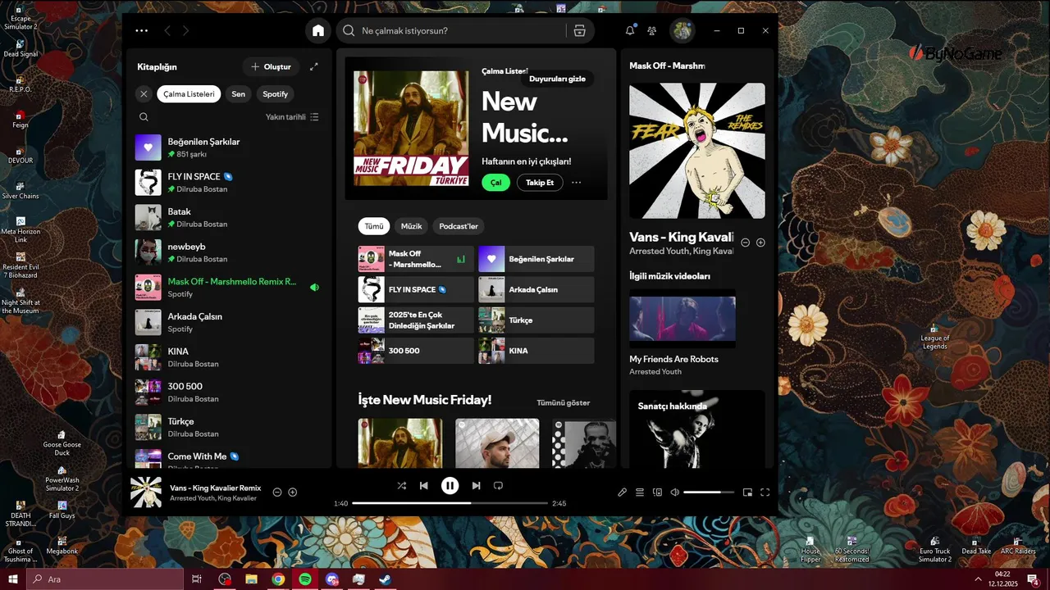The height and width of the screenshot is (590, 1050).
Task: Open the play queue icon
Action: point(640,492)
